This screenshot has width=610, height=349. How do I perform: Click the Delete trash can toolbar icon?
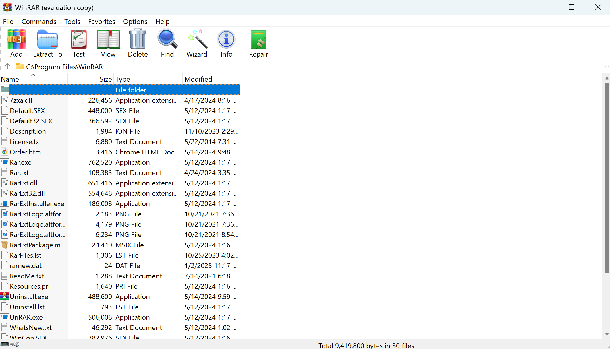138,39
